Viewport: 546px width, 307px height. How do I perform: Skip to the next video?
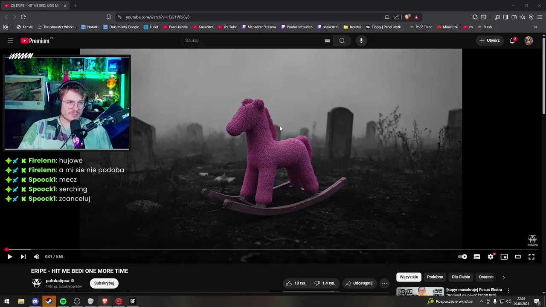click(23, 257)
